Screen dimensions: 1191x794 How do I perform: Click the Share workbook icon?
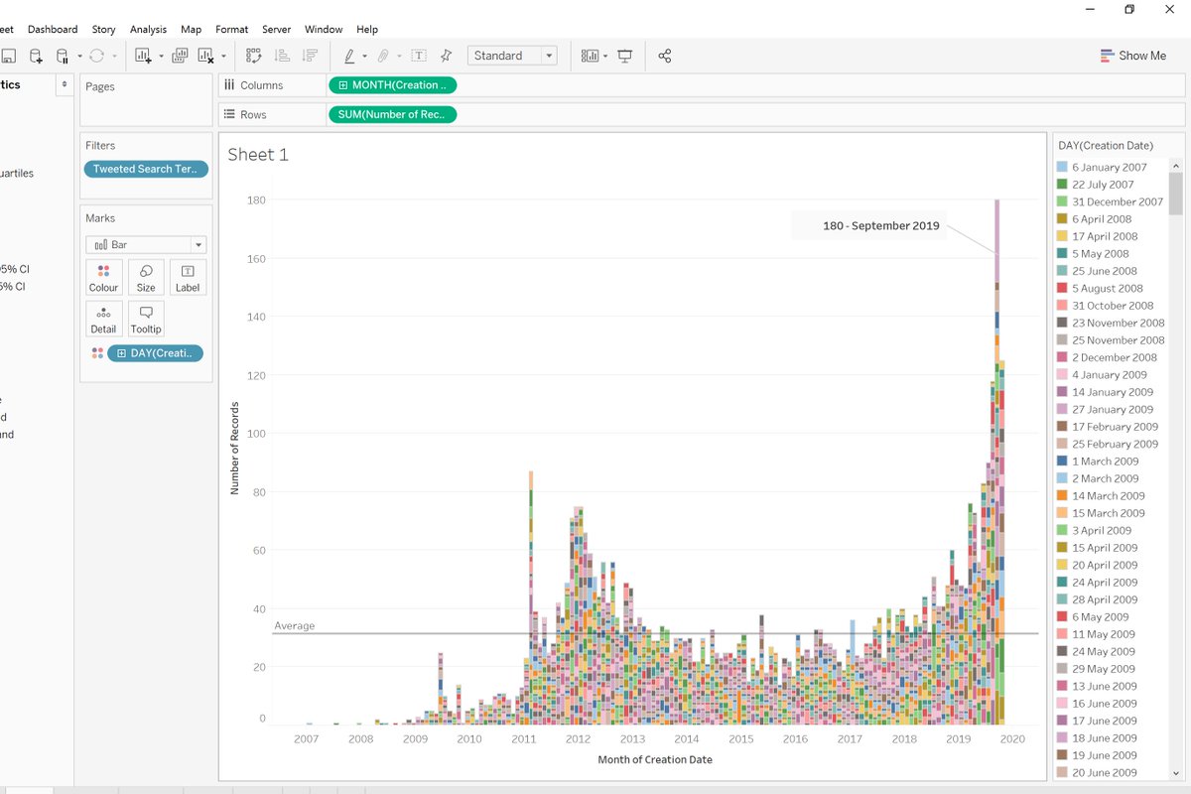coord(665,56)
